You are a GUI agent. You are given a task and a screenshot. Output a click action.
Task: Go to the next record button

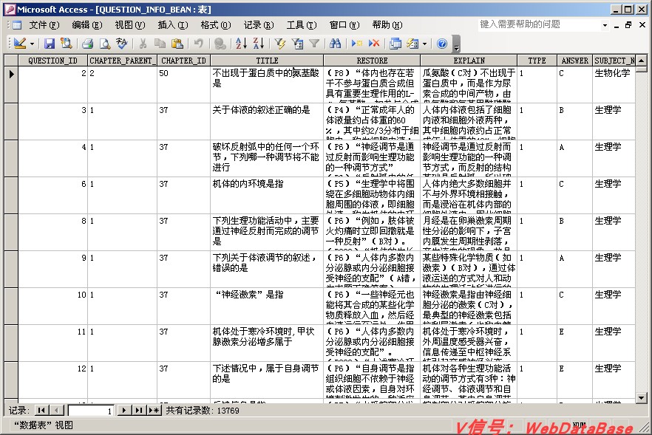[x=124, y=411]
